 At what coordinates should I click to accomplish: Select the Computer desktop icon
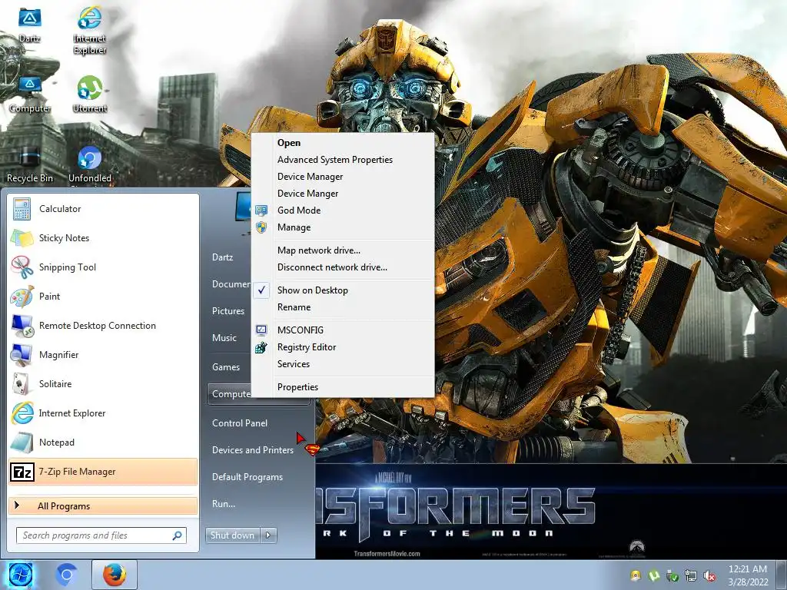click(x=30, y=94)
